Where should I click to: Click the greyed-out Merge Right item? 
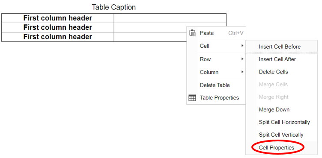tap(274, 97)
